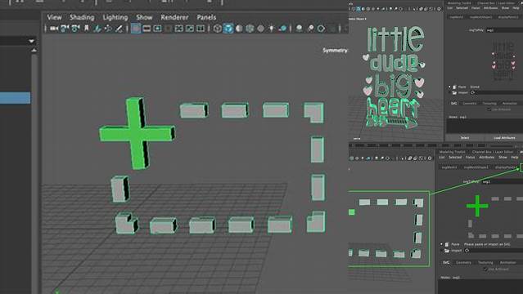Click the Load Attributes button
This screenshot has height=294, width=523.
(x=504, y=137)
